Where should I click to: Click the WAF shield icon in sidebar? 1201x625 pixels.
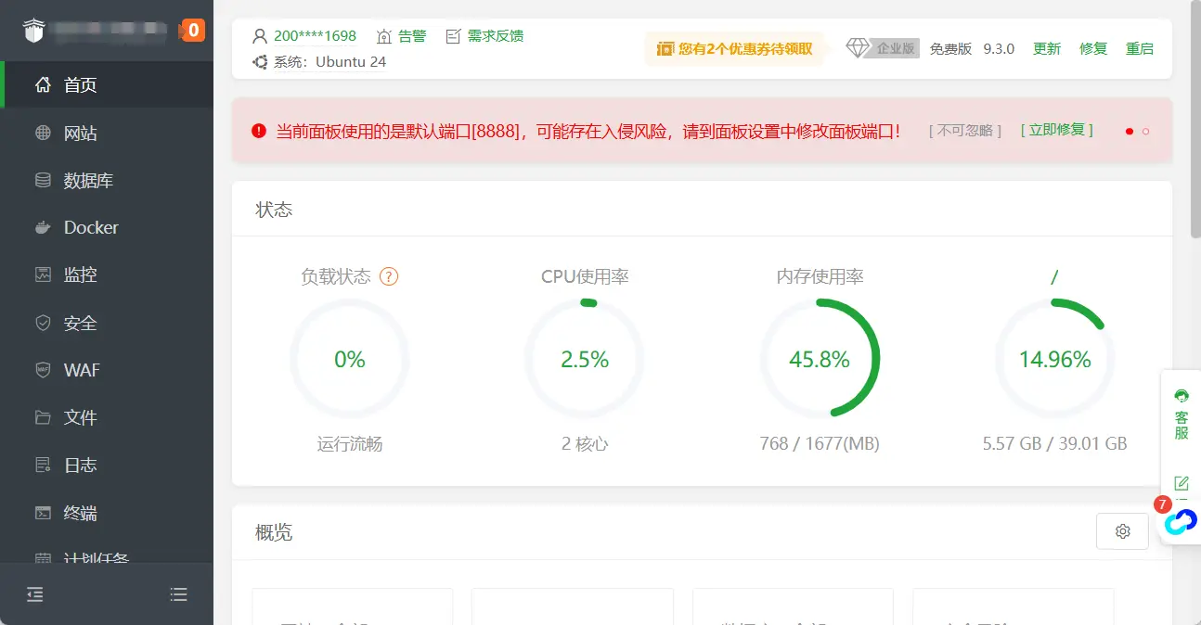coord(43,370)
